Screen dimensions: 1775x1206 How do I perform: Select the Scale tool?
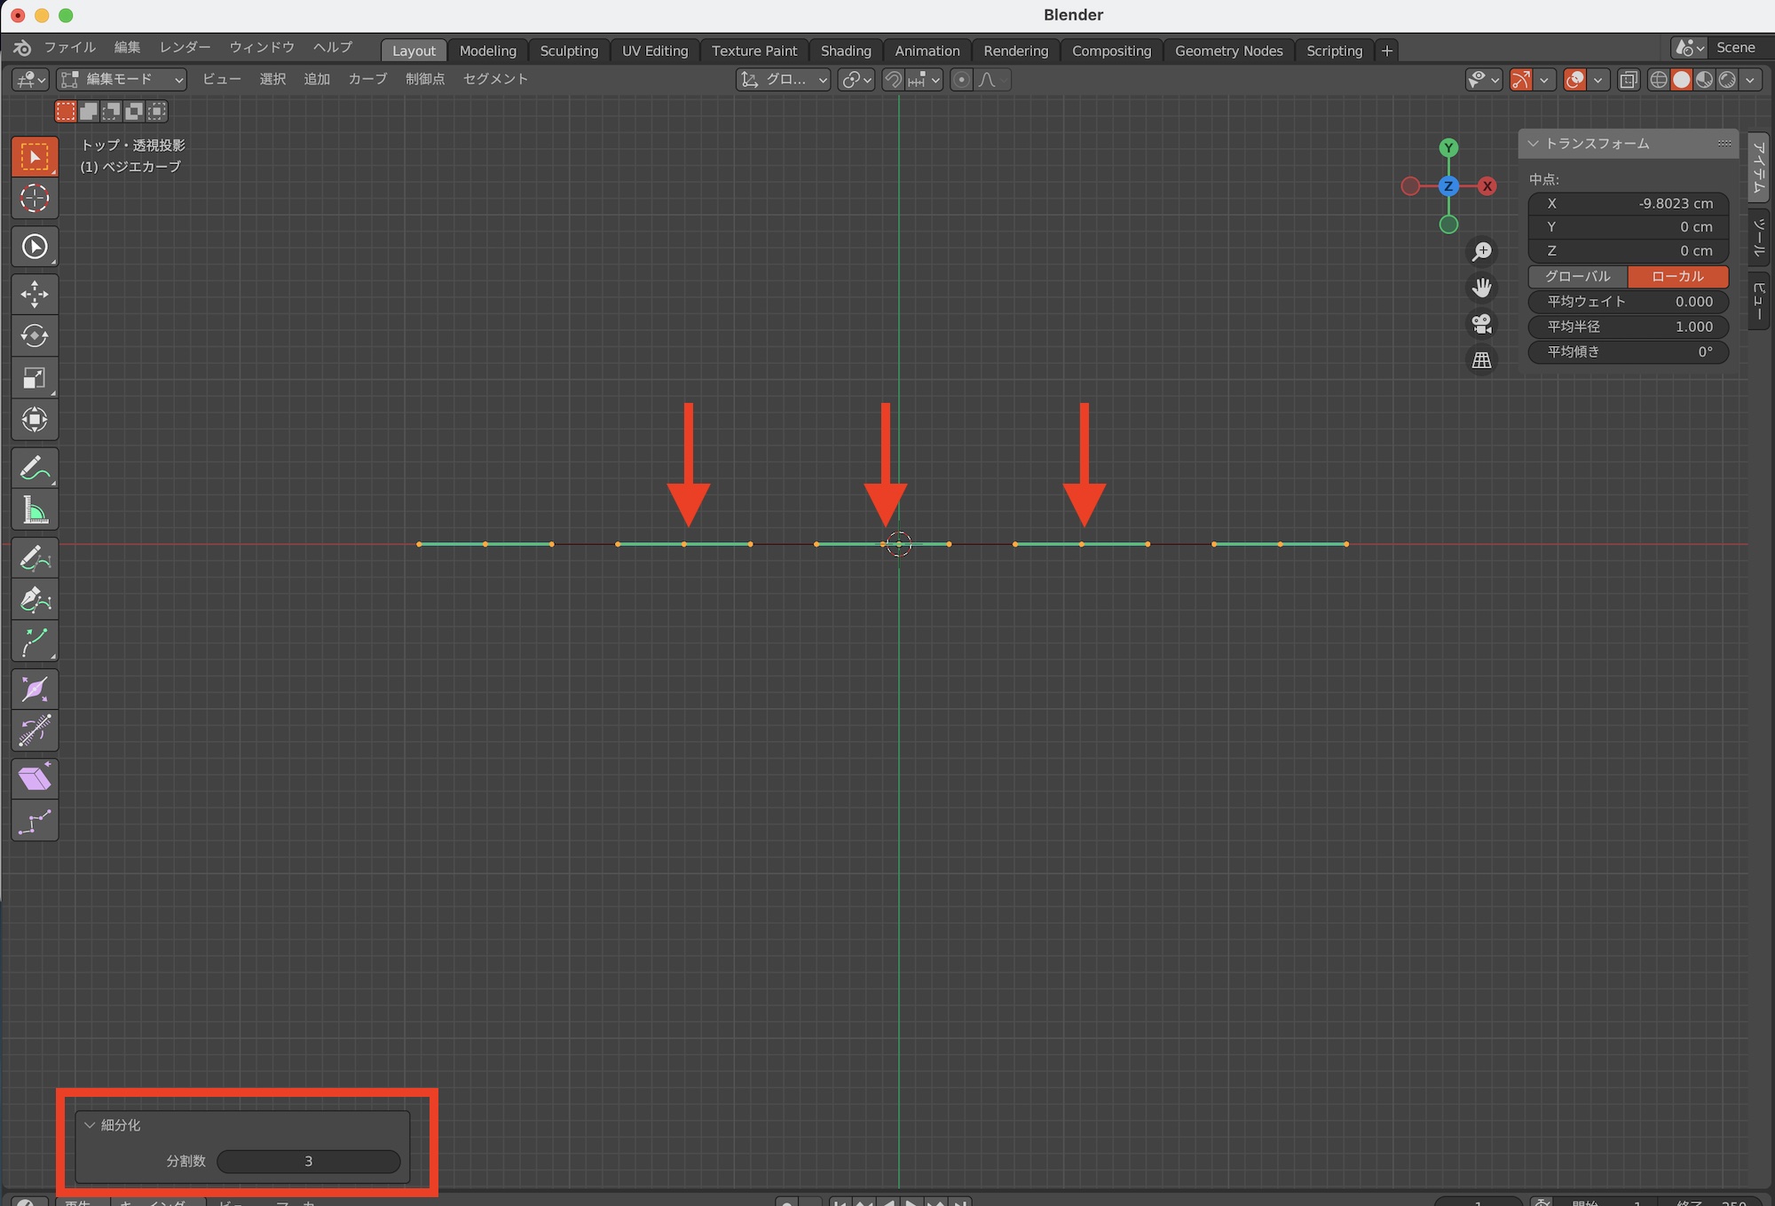(35, 378)
